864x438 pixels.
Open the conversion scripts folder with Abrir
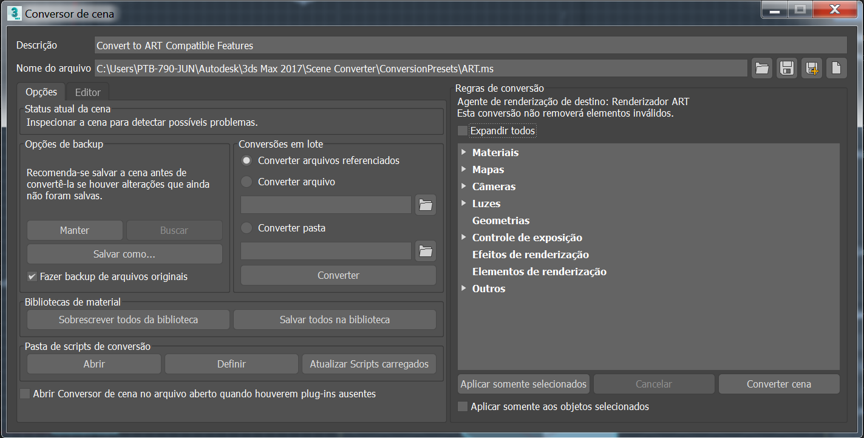(x=94, y=364)
